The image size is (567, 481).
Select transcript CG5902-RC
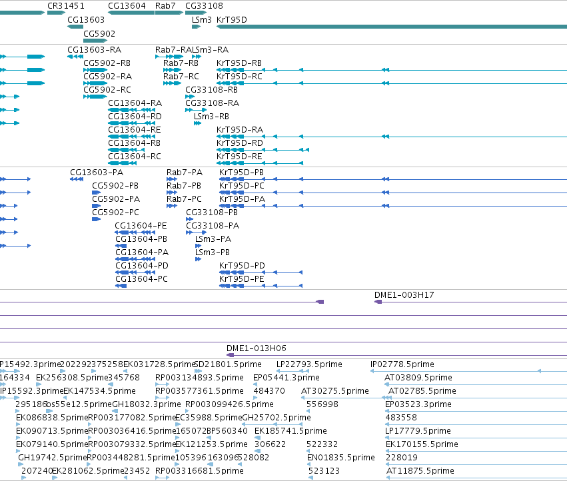pyautogui.click(x=107, y=90)
